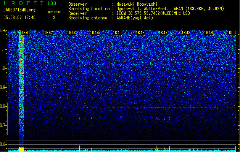Click time marker 1650

(x=231, y=33)
